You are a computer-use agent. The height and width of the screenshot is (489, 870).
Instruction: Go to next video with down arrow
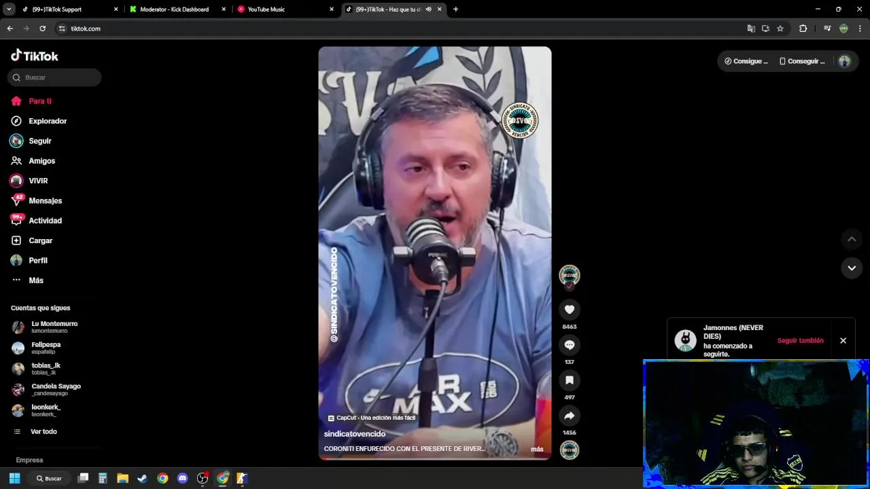pos(852,268)
